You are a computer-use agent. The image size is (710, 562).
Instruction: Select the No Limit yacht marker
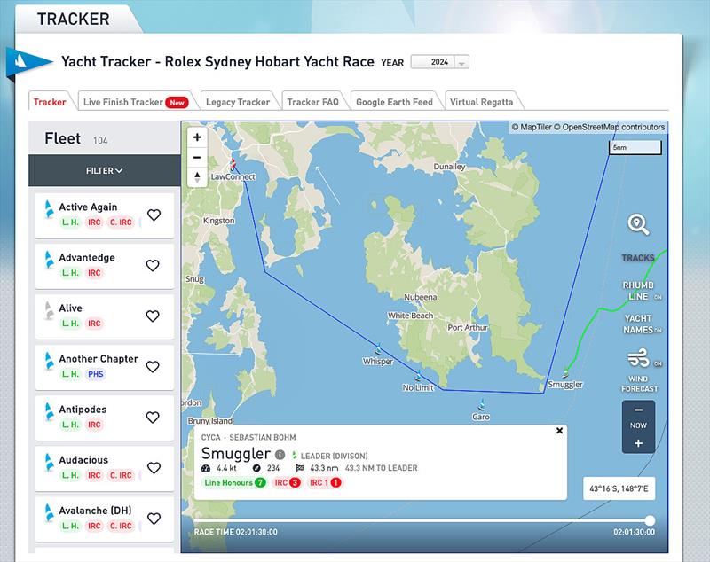tap(419, 375)
